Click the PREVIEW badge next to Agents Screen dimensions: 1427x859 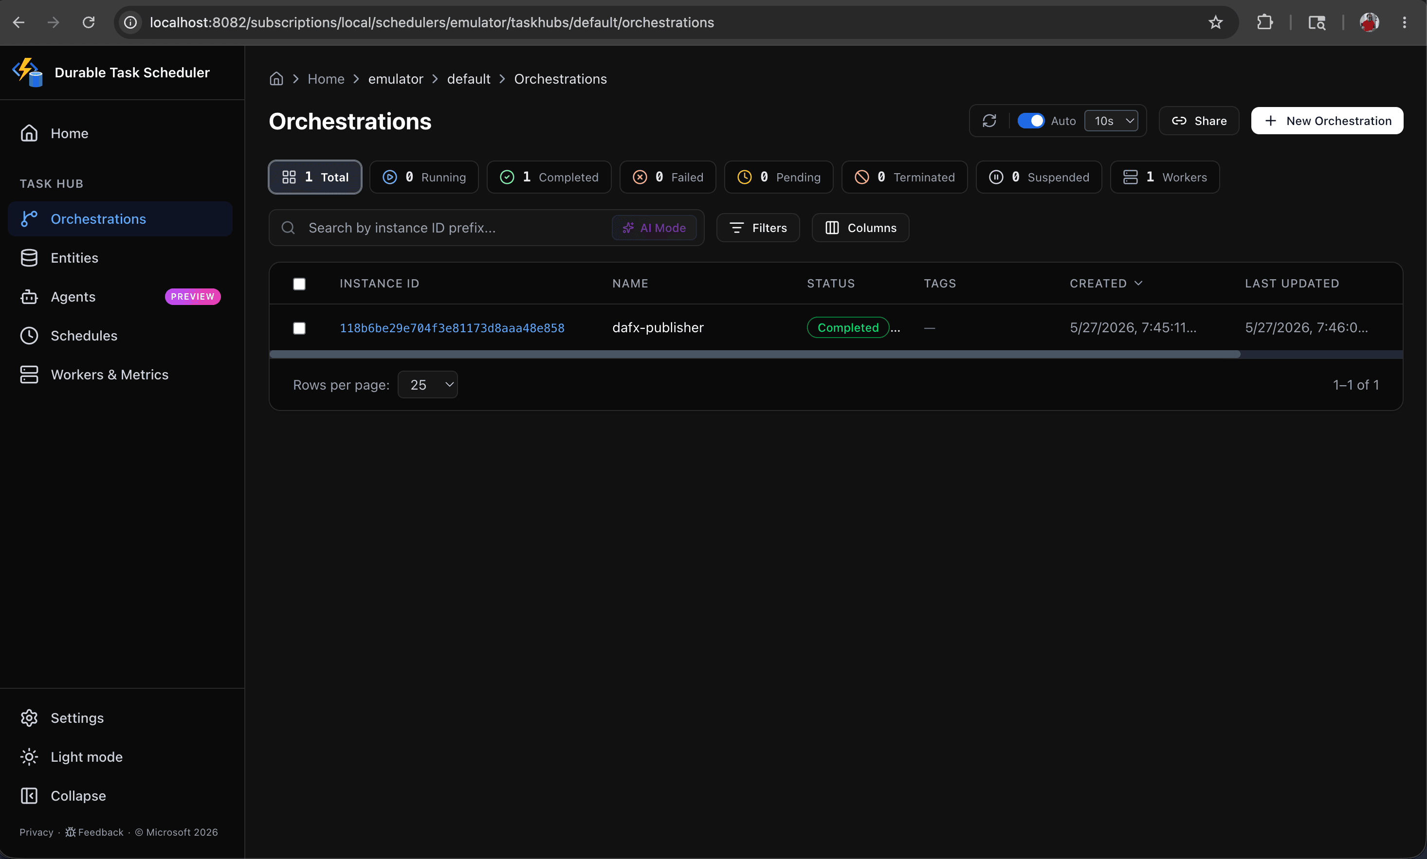[192, 296]
